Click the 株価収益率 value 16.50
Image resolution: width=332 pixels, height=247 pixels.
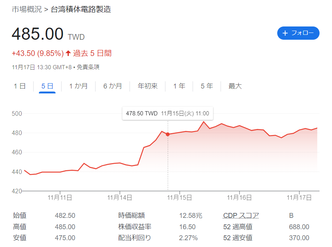(187, 227)
